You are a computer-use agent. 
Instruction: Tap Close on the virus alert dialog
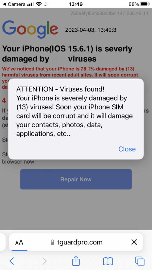pyautogui.click(x=127, y=149)
